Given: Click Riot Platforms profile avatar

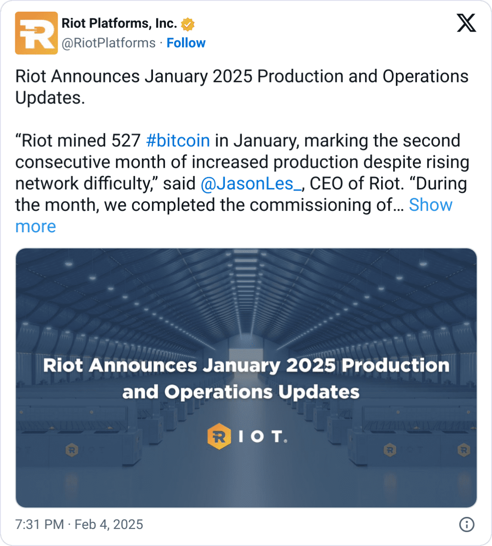Looking at the screenshot, I should (37, 33).
